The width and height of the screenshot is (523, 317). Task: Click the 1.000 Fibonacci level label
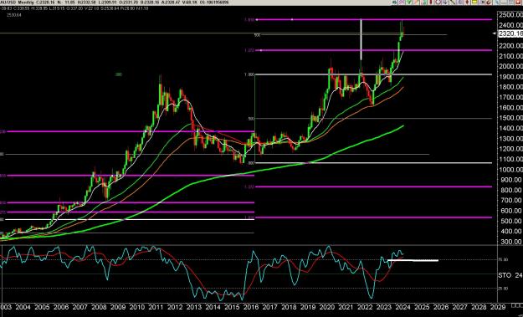pyautogui.click(x=249, y=74)
